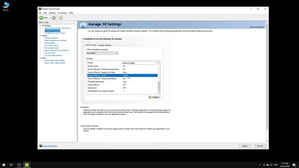Screen dimensions: 299x168
Task: Open Adjust image settings with preview
Action: click(x=57, y=28)
